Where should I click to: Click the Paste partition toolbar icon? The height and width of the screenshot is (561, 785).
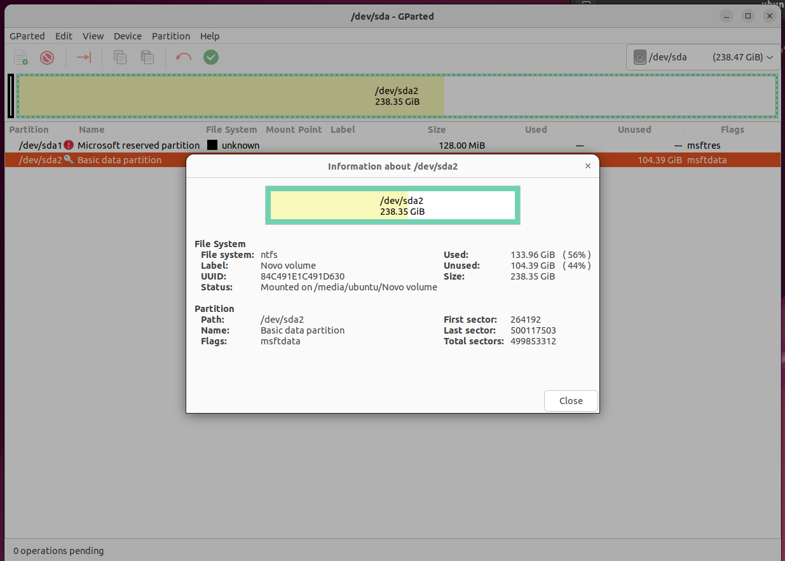click(147, 58)
